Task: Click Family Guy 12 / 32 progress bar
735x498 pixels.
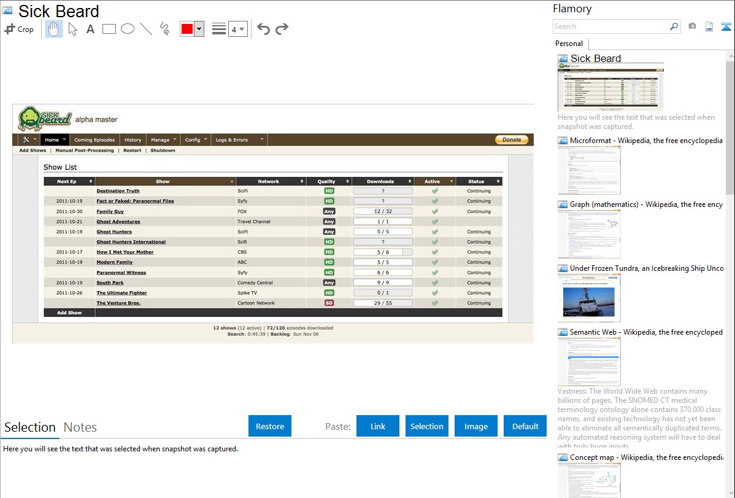Action: point(383,211)
